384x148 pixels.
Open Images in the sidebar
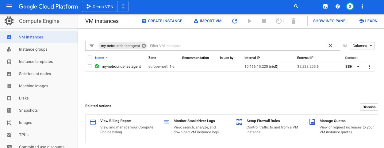(39, 123)
